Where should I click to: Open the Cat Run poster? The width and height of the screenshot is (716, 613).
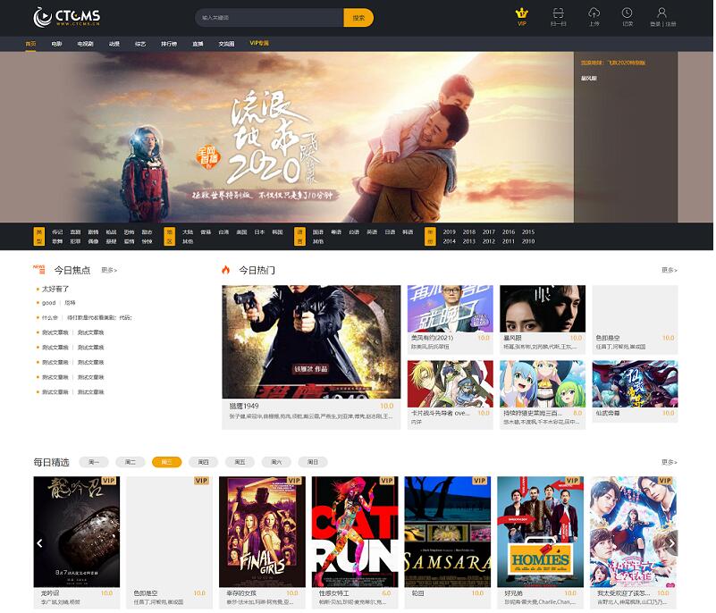[355, 532]
